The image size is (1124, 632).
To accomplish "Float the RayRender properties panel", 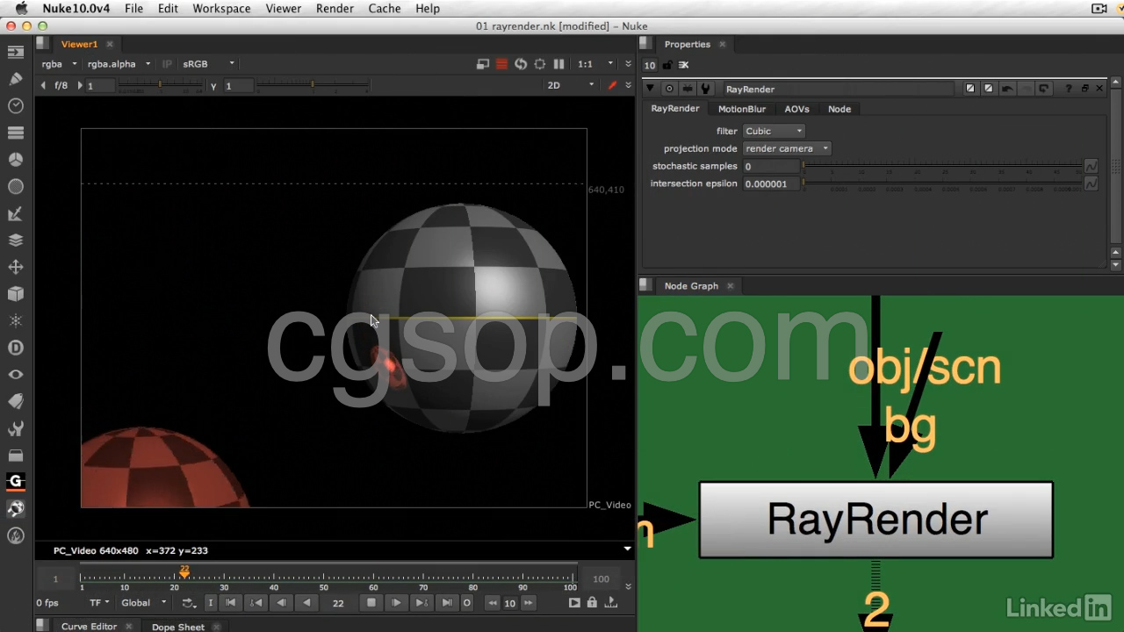I will click(x=1084, y=89).
